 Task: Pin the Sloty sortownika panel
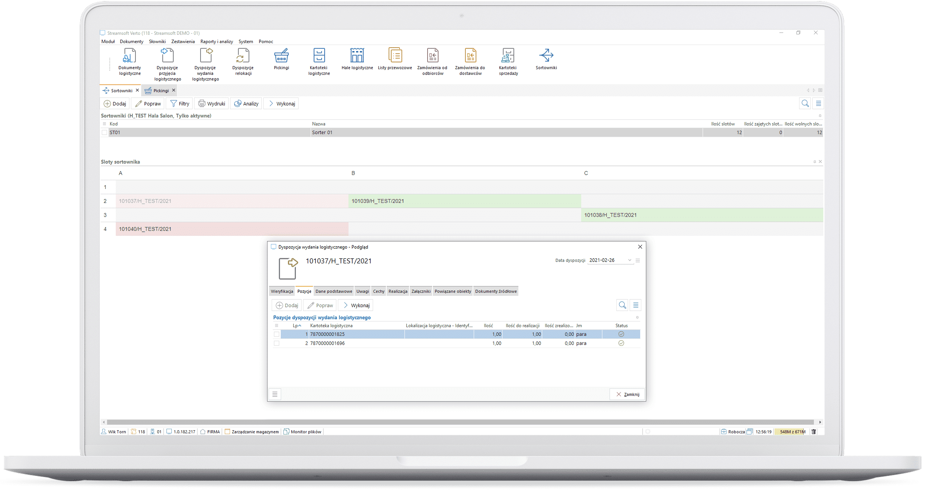(815, 162)
